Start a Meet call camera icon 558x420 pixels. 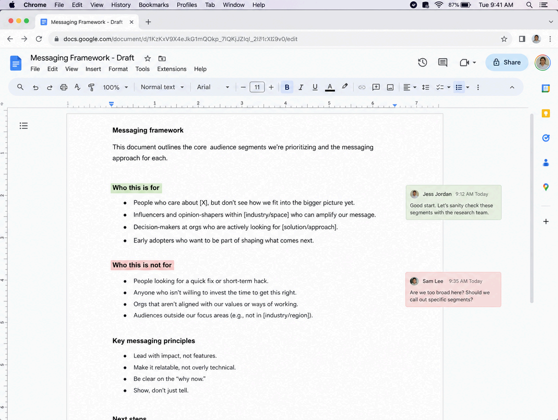[x=464, y=63]
